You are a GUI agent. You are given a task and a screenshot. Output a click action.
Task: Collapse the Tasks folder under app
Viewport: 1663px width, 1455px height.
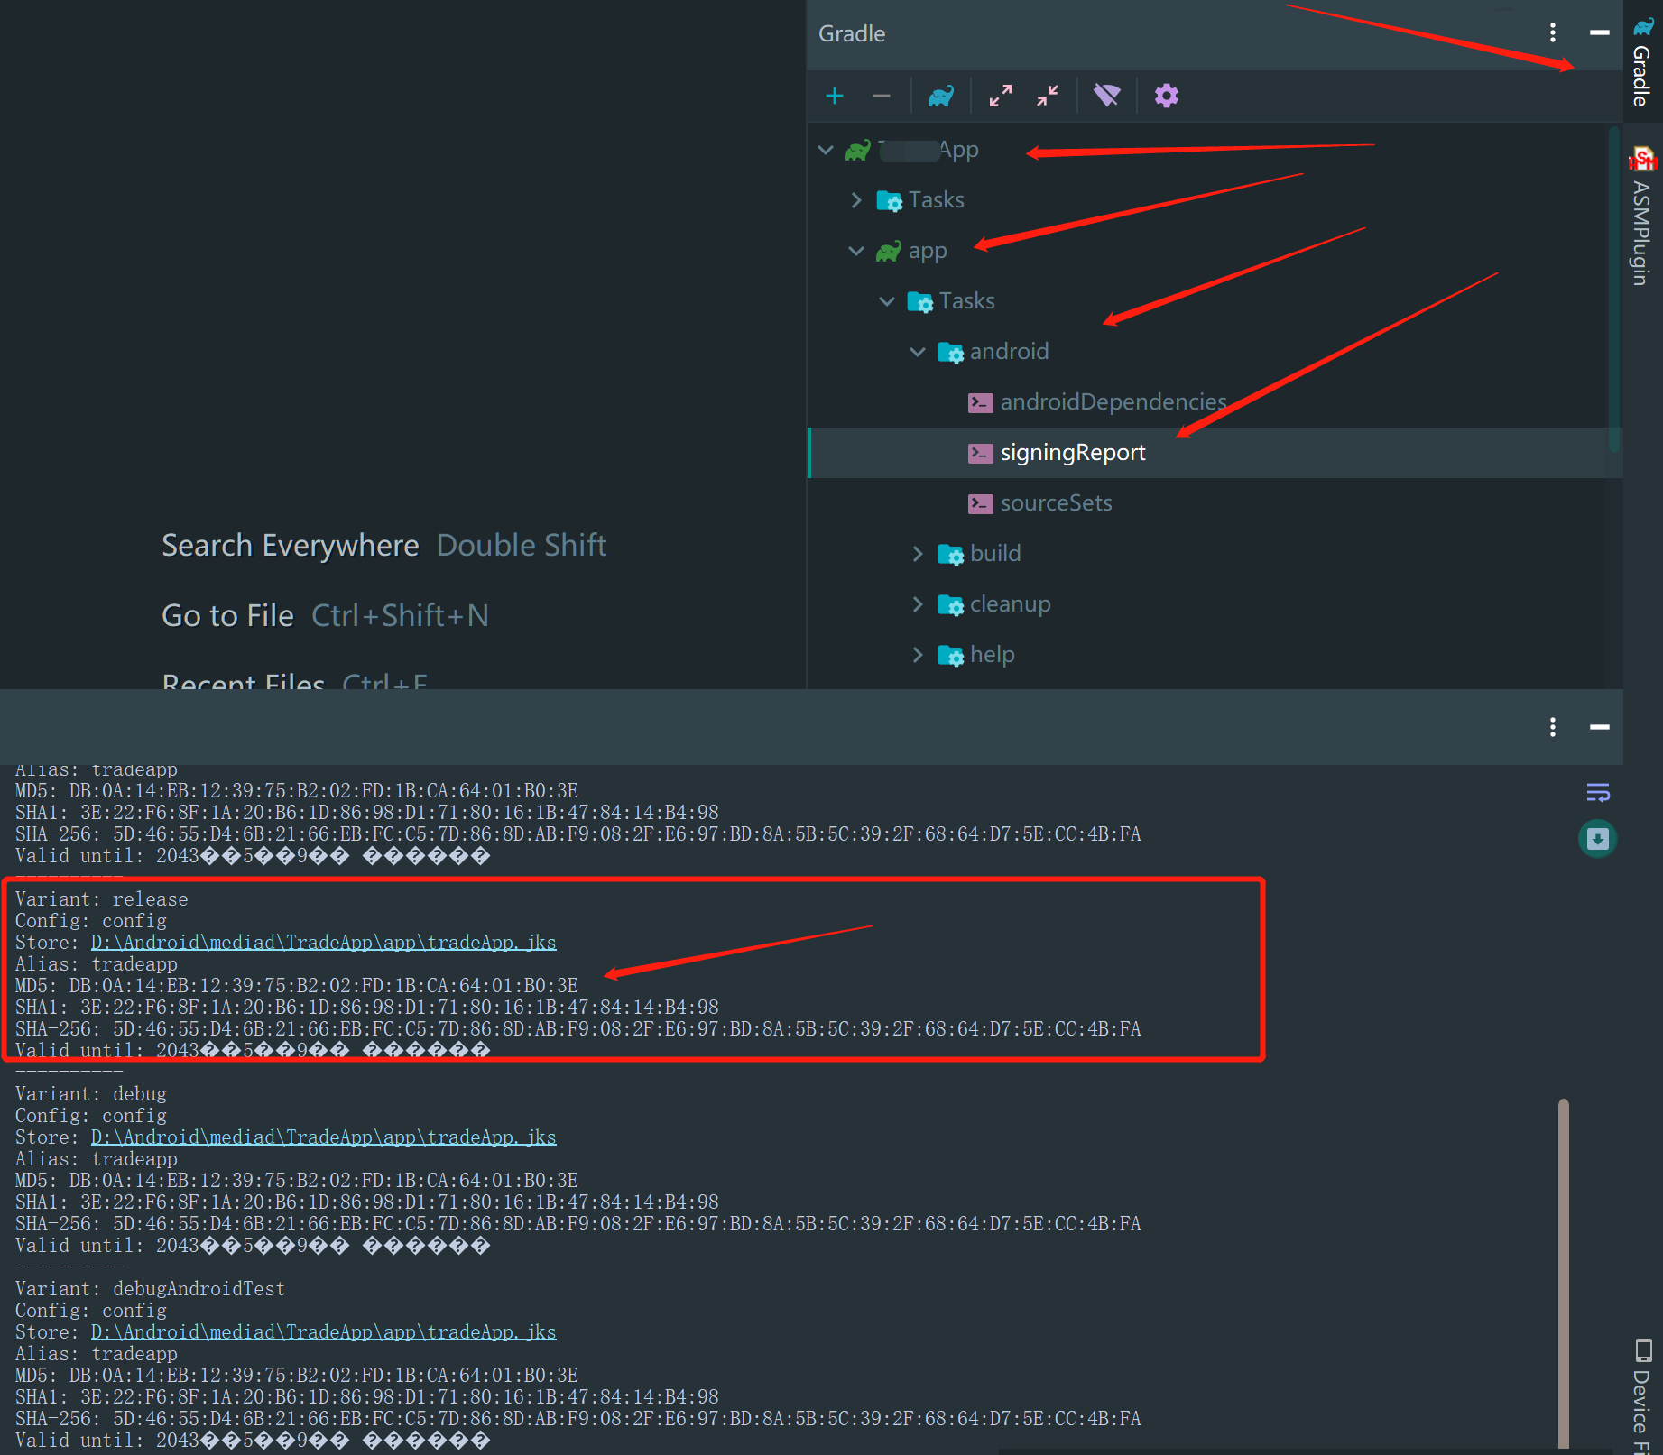point(887,301)
